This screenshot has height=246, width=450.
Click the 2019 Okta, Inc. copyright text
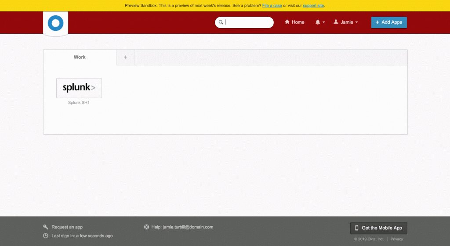[x=369, y=239]
